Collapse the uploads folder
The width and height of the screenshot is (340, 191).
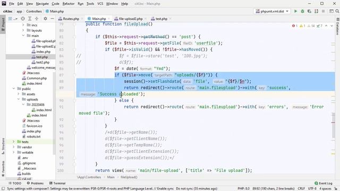tap(19, 99)
